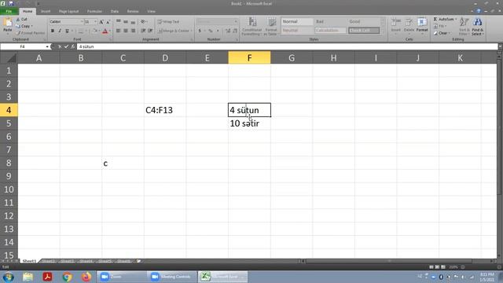This screenshot has height=283, width=503.
Task: Switch to the Formulas tab
Action: [x=94, y=11]
